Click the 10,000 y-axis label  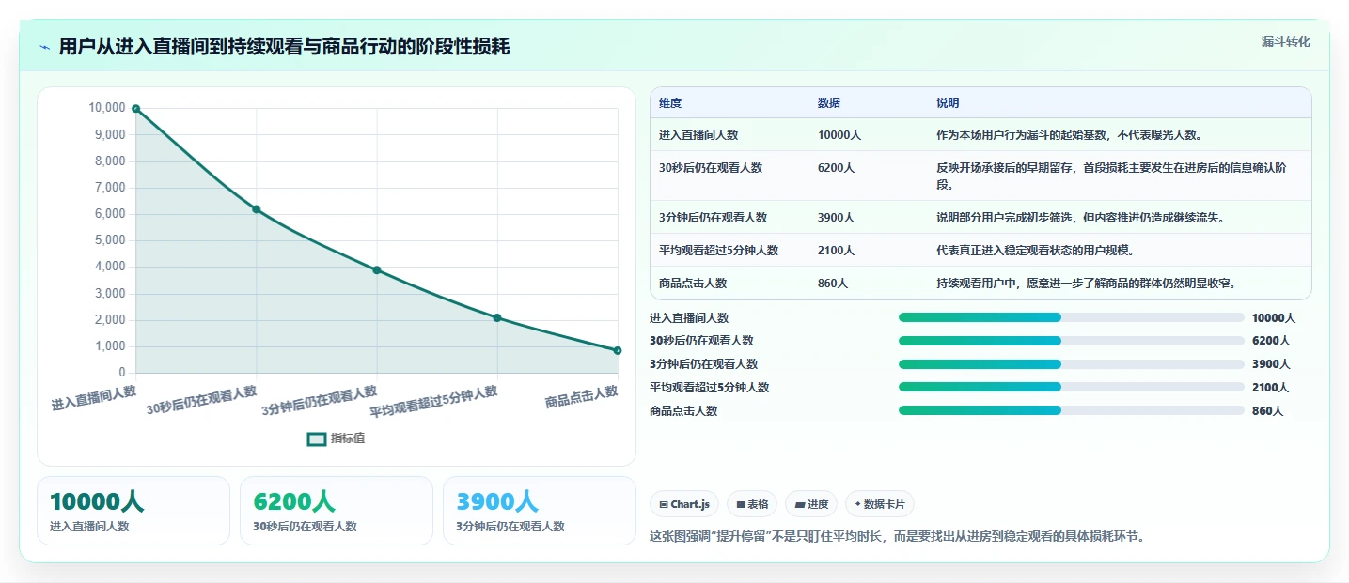tap(107, 108)
